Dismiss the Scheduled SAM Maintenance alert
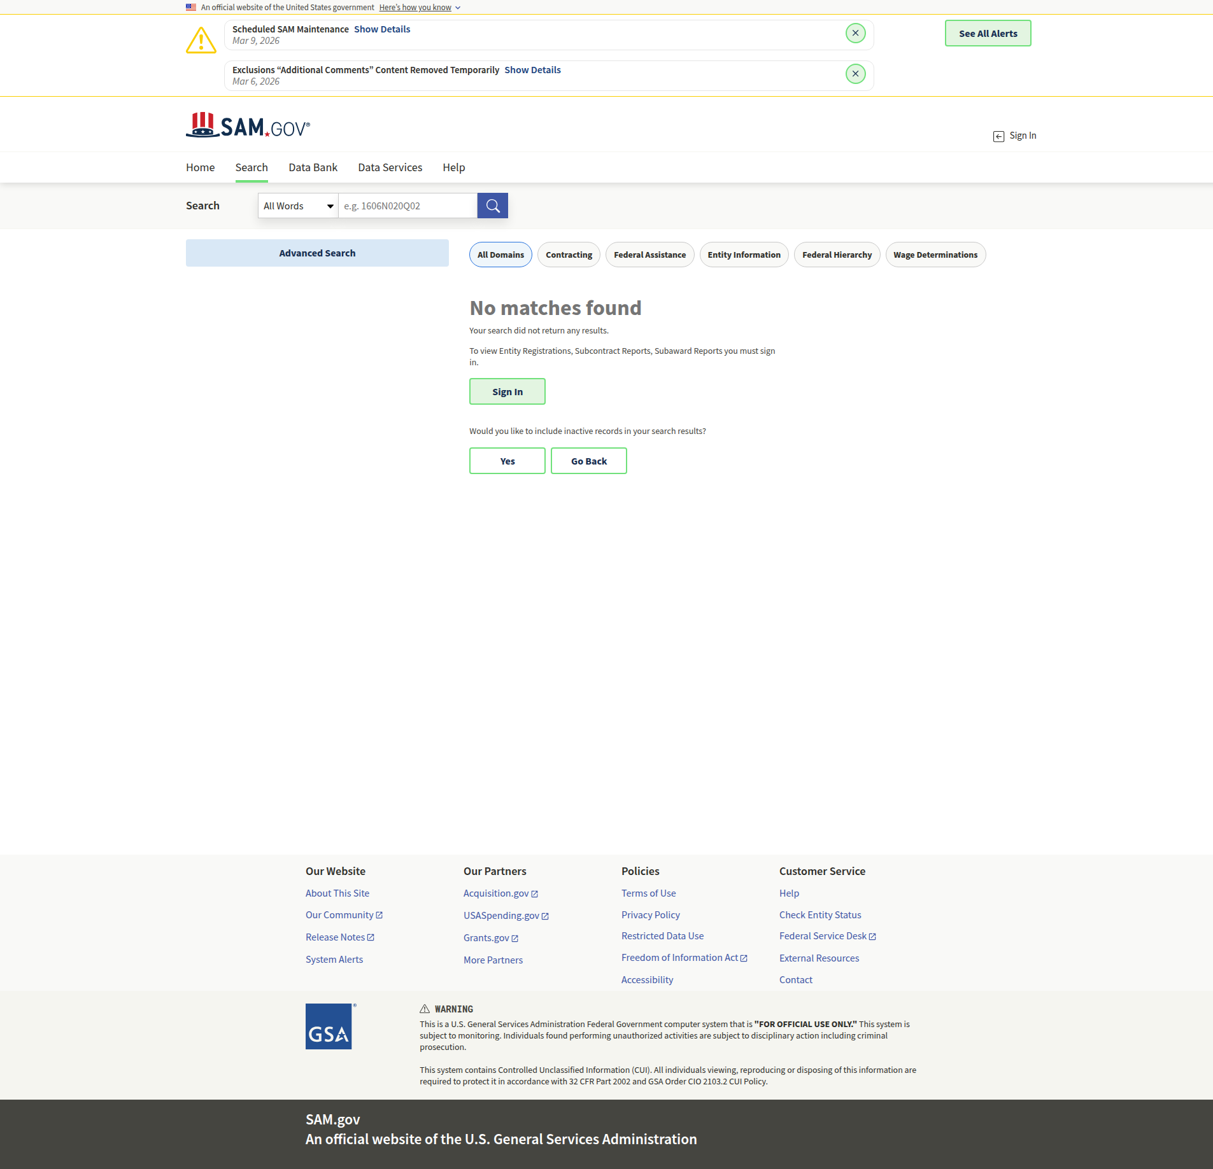The image size is (1213, 1169). click(855, 33)
